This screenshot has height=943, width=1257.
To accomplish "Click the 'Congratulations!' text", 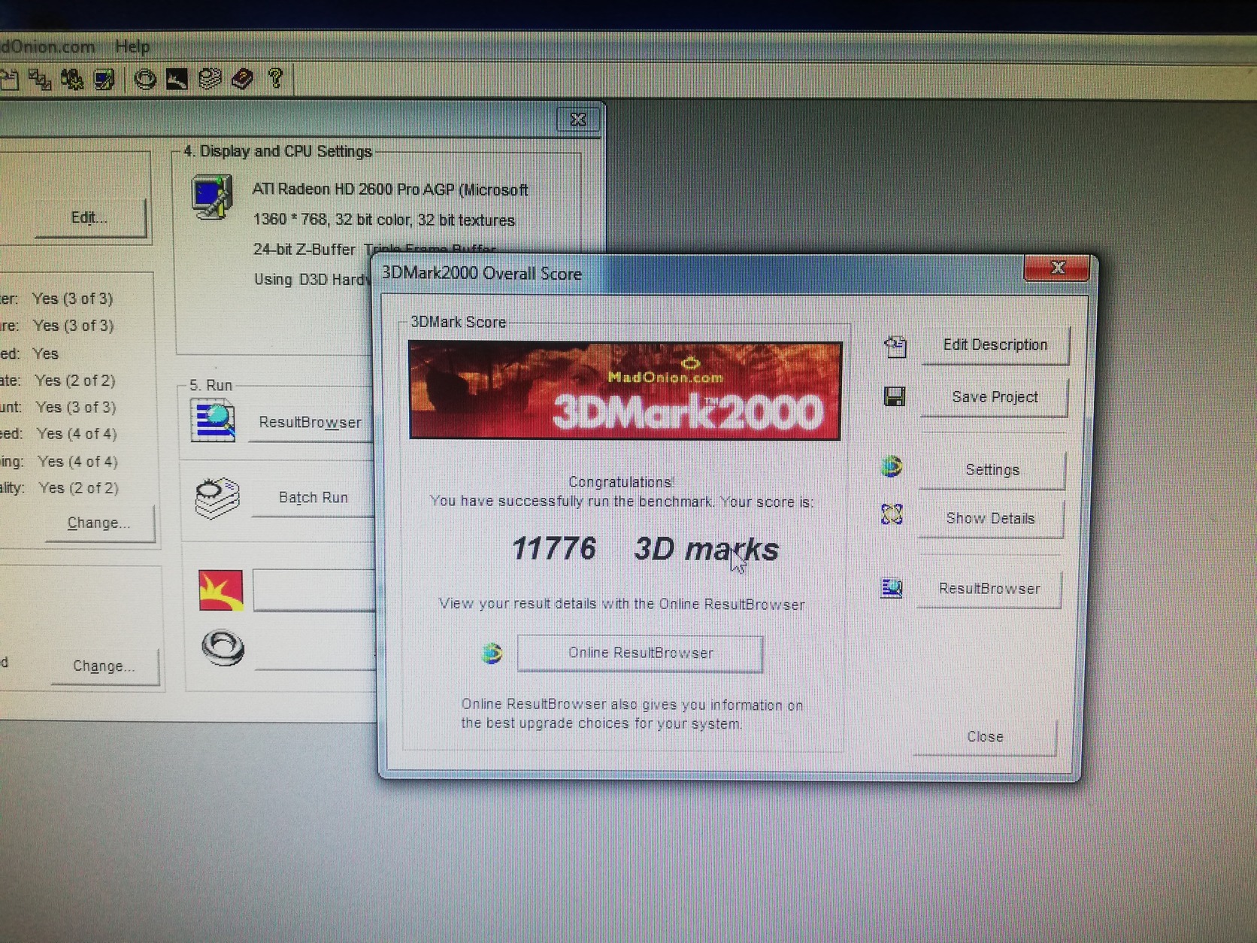I will [621, 482].
